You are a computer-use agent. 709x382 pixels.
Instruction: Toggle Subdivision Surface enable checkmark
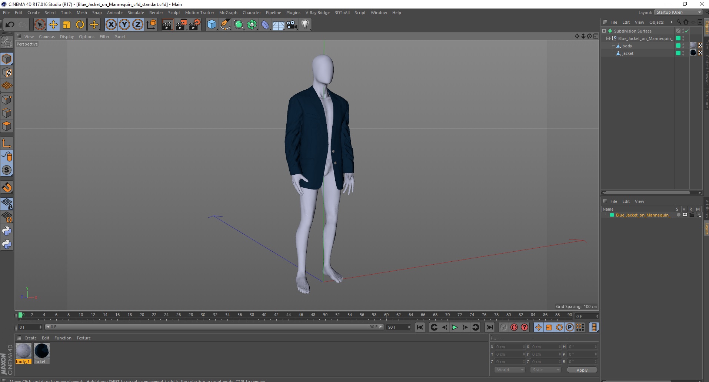pyautogui.click(x=686, y=31)
